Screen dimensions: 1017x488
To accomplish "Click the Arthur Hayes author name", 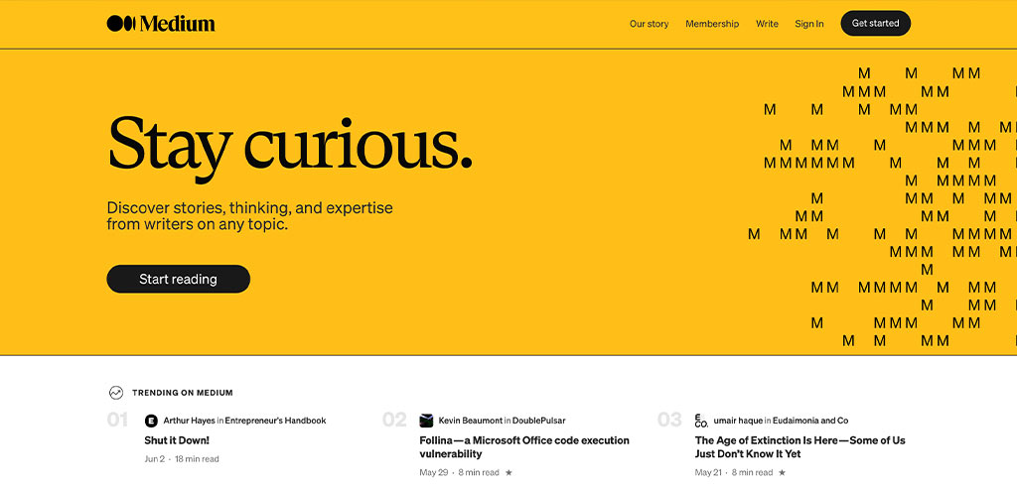I will 189,421.
